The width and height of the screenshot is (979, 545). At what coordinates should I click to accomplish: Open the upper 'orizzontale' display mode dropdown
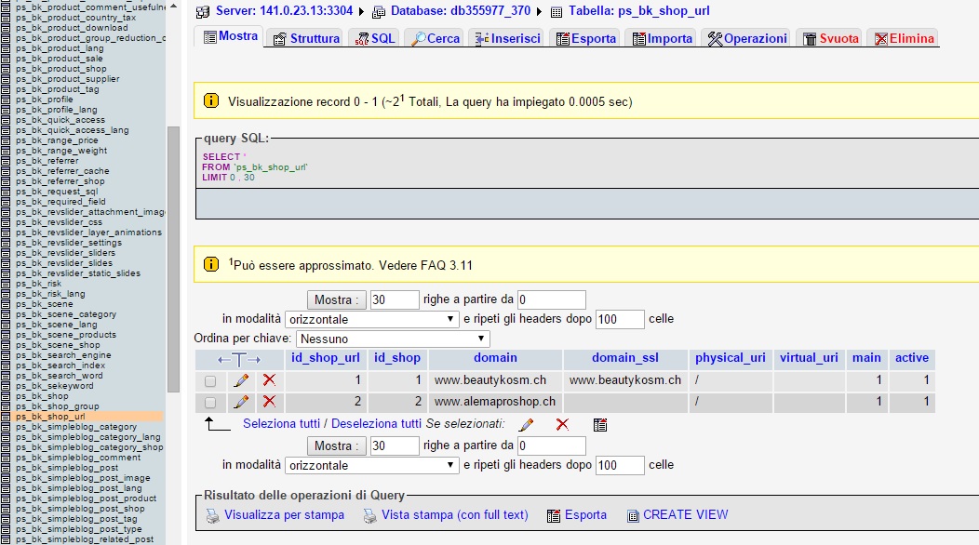click(372, 319)
